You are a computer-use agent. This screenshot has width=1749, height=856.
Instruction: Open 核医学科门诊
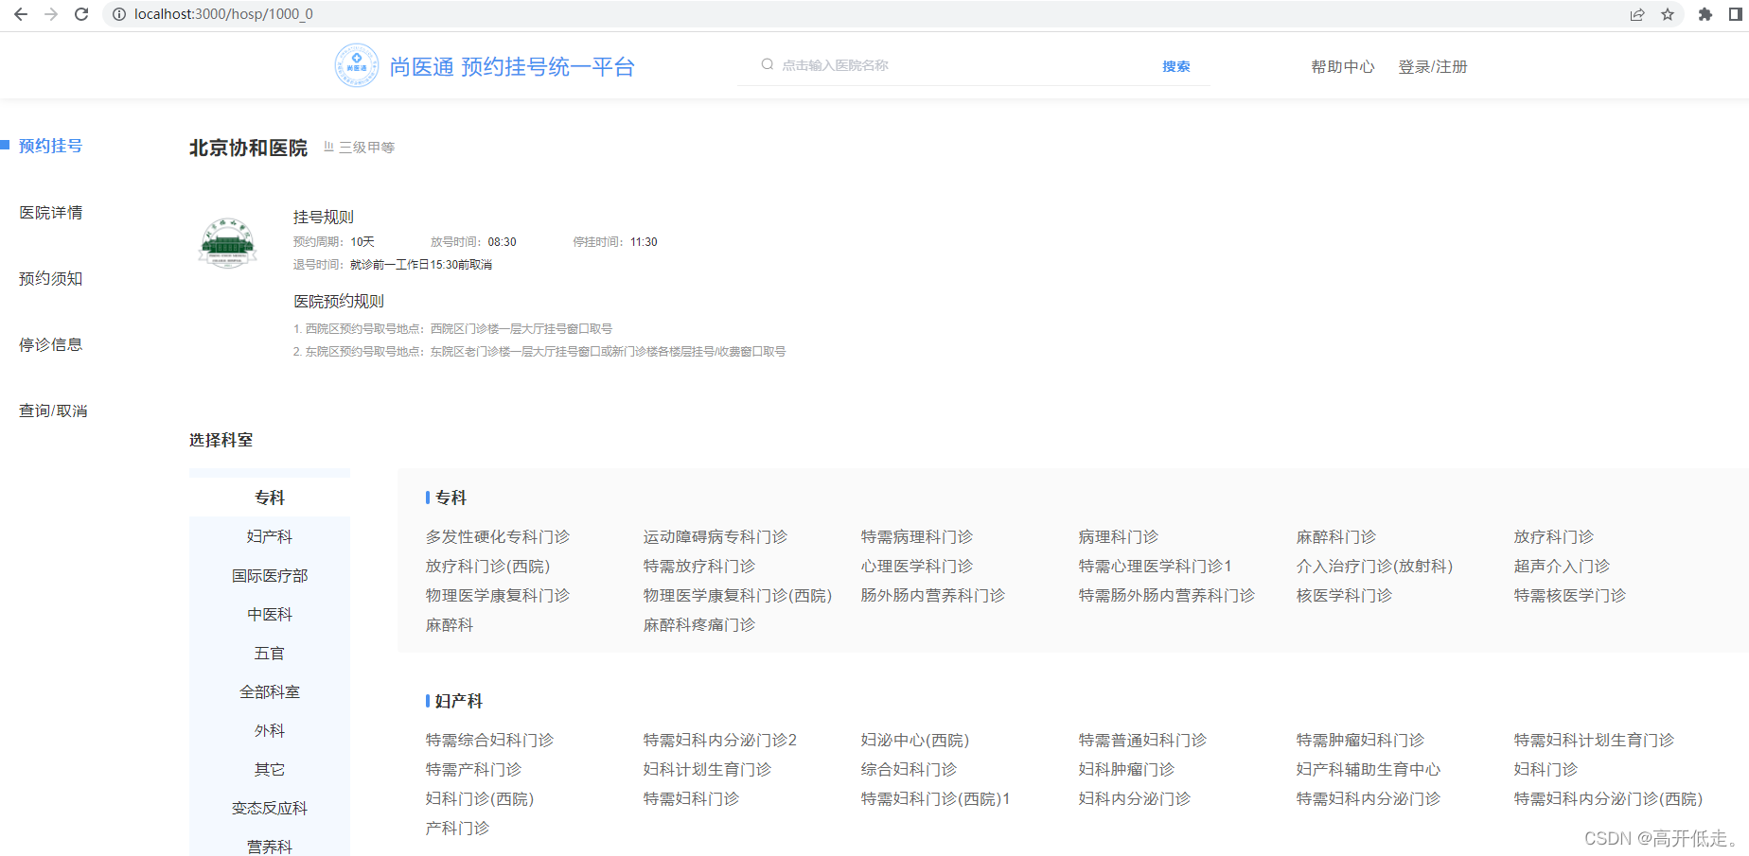tap(1345, 595)
